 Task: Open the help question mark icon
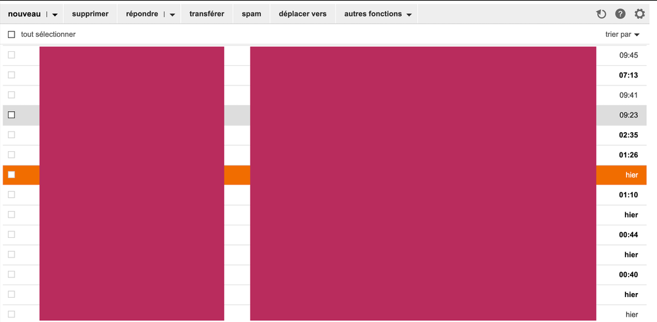pos(620,14)
